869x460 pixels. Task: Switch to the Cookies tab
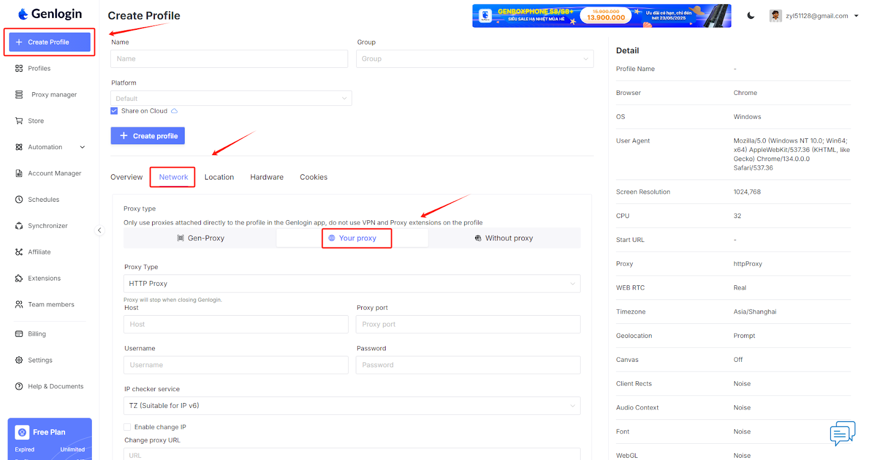click(313, 177)
